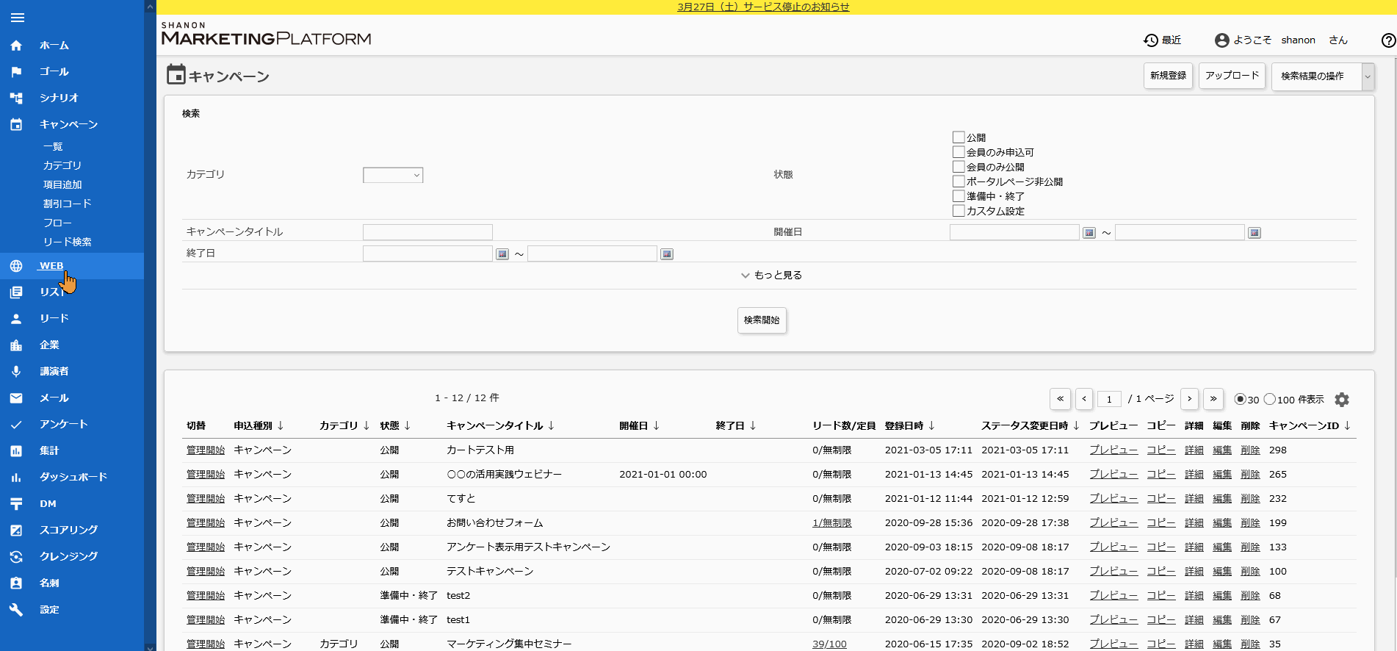This screenshot has width=1397, height=651.
Task: Open table display settings gear icon
Action: point(1342,400)
